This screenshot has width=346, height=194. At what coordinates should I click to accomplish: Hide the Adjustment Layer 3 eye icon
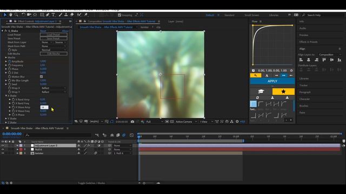[3, 145]
